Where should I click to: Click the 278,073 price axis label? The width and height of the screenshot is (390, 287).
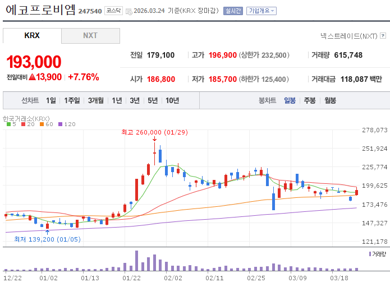[375, 130]
